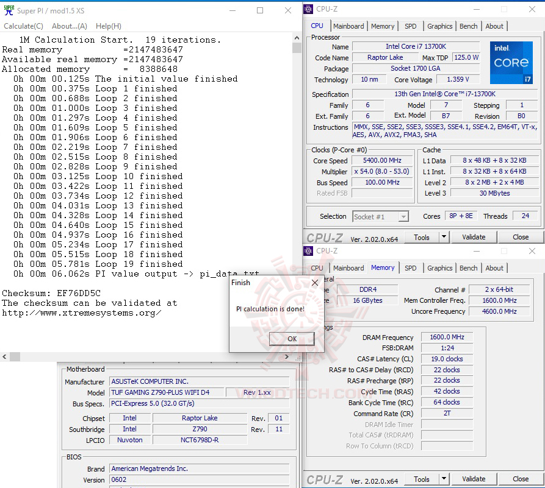Select the Graphics tab in CPU-Z
The image size is (545, 488).
tap(439, 26)
